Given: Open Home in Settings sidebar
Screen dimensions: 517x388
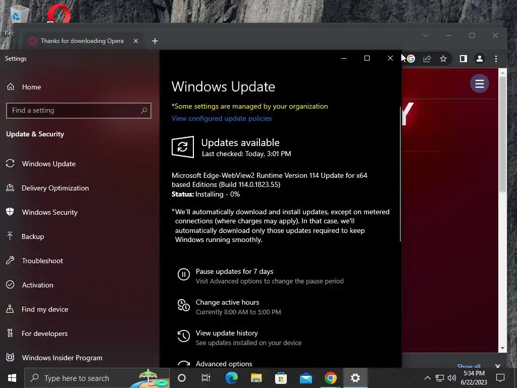Looking at the screenshot, I should [31, 87].
